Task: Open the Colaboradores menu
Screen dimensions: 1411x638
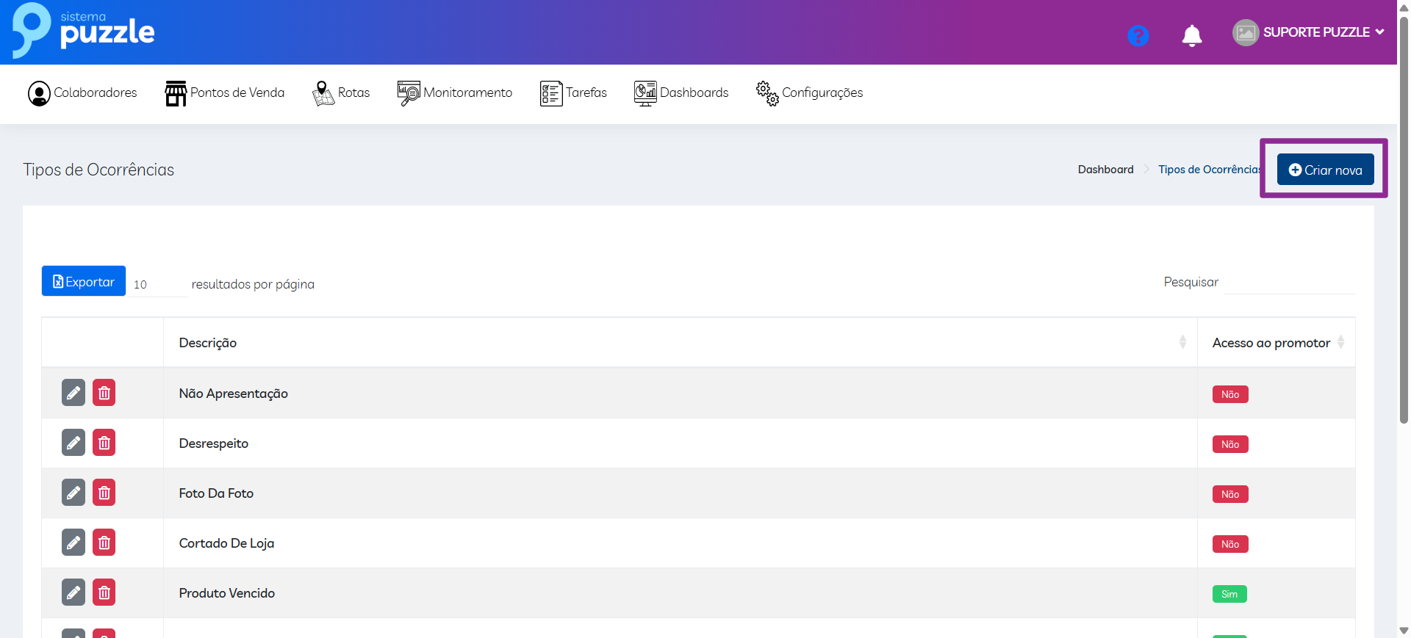Action: click(x=82, y=93)
